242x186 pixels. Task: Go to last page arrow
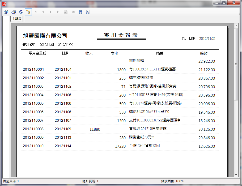(x=58, y=12)
